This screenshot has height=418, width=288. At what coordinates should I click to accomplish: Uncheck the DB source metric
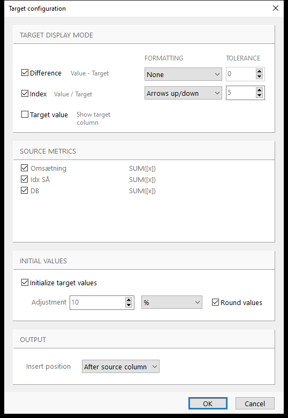(24, 191)
